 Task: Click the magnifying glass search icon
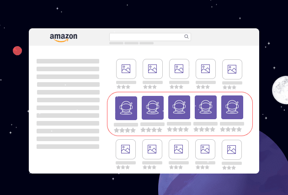pyautogui.click(x=187, y=37)
